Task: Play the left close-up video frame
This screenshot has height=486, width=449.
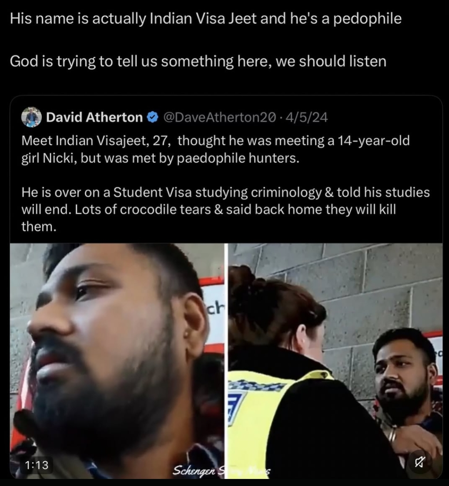Action: click(117, 361)
